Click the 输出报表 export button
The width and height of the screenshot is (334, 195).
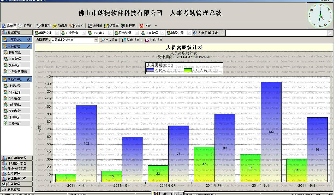tap(131, 40)
